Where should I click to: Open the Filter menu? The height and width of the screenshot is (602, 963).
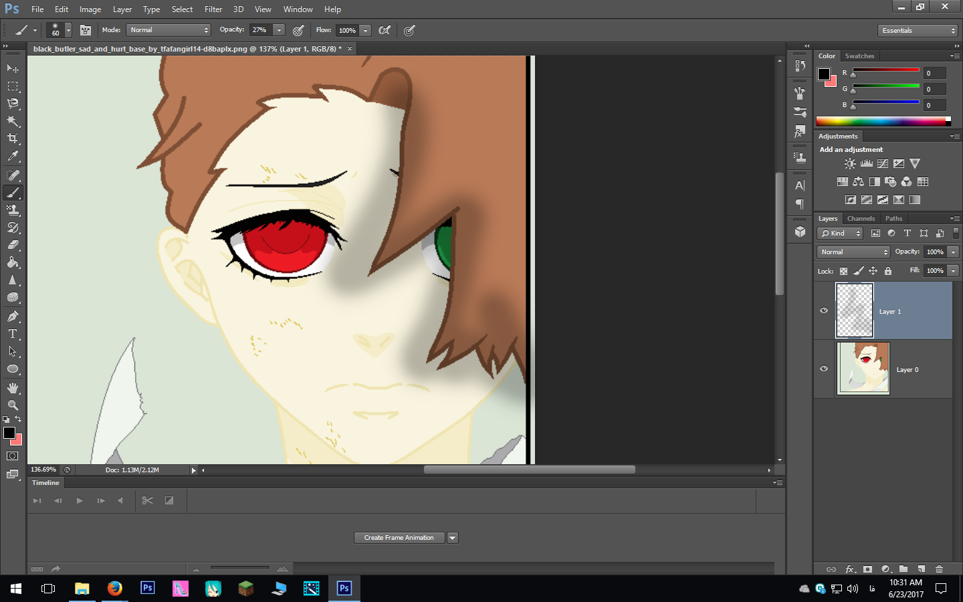click(x=213, y=9)
